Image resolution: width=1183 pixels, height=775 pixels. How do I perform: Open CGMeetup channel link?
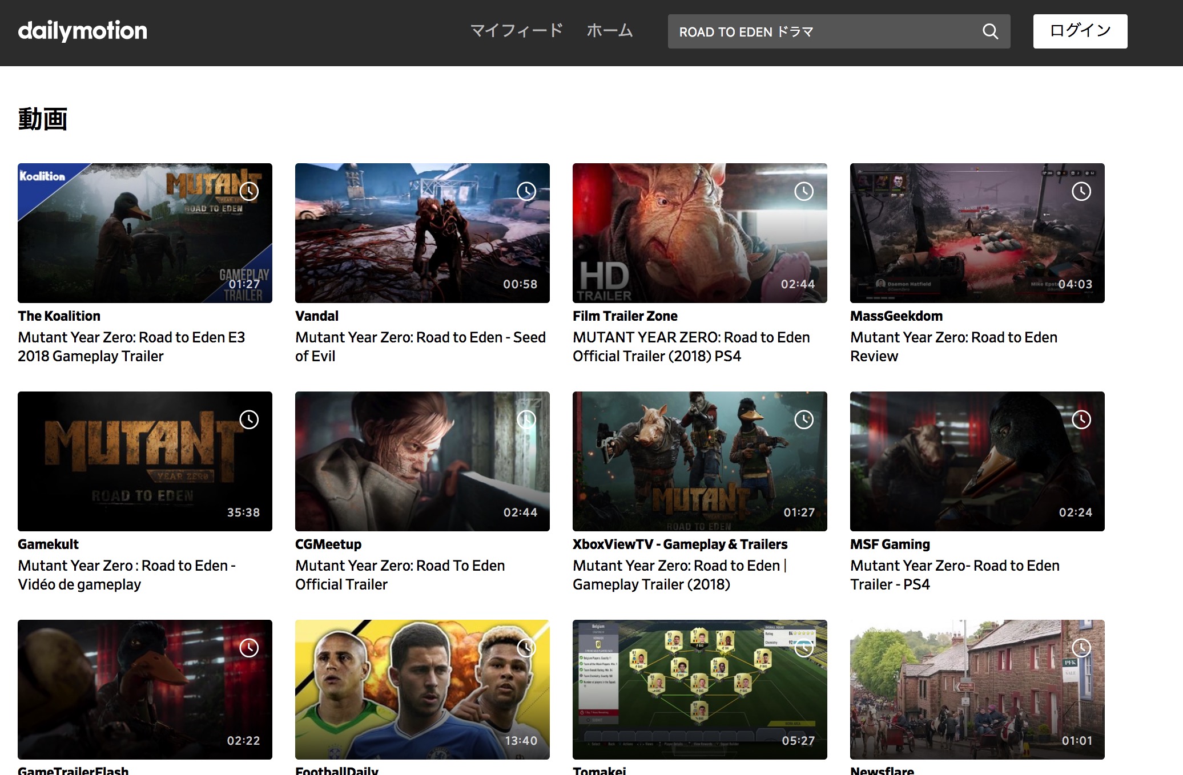click(328, 544)
